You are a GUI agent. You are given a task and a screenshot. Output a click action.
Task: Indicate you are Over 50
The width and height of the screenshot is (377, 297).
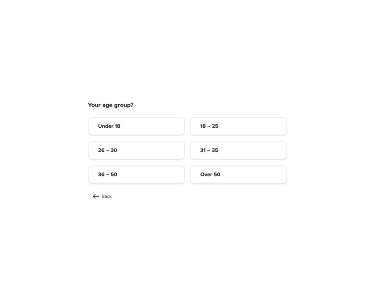click(x=238, y=174)
